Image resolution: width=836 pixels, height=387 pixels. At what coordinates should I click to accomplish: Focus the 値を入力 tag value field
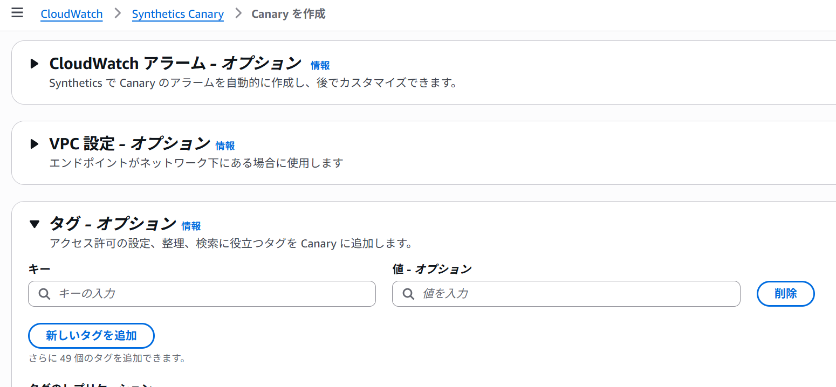tap(574, 294)
